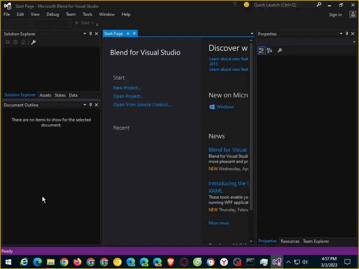
Task: Click the Start Page scroll-down arrow
Action: pos(251,241)
